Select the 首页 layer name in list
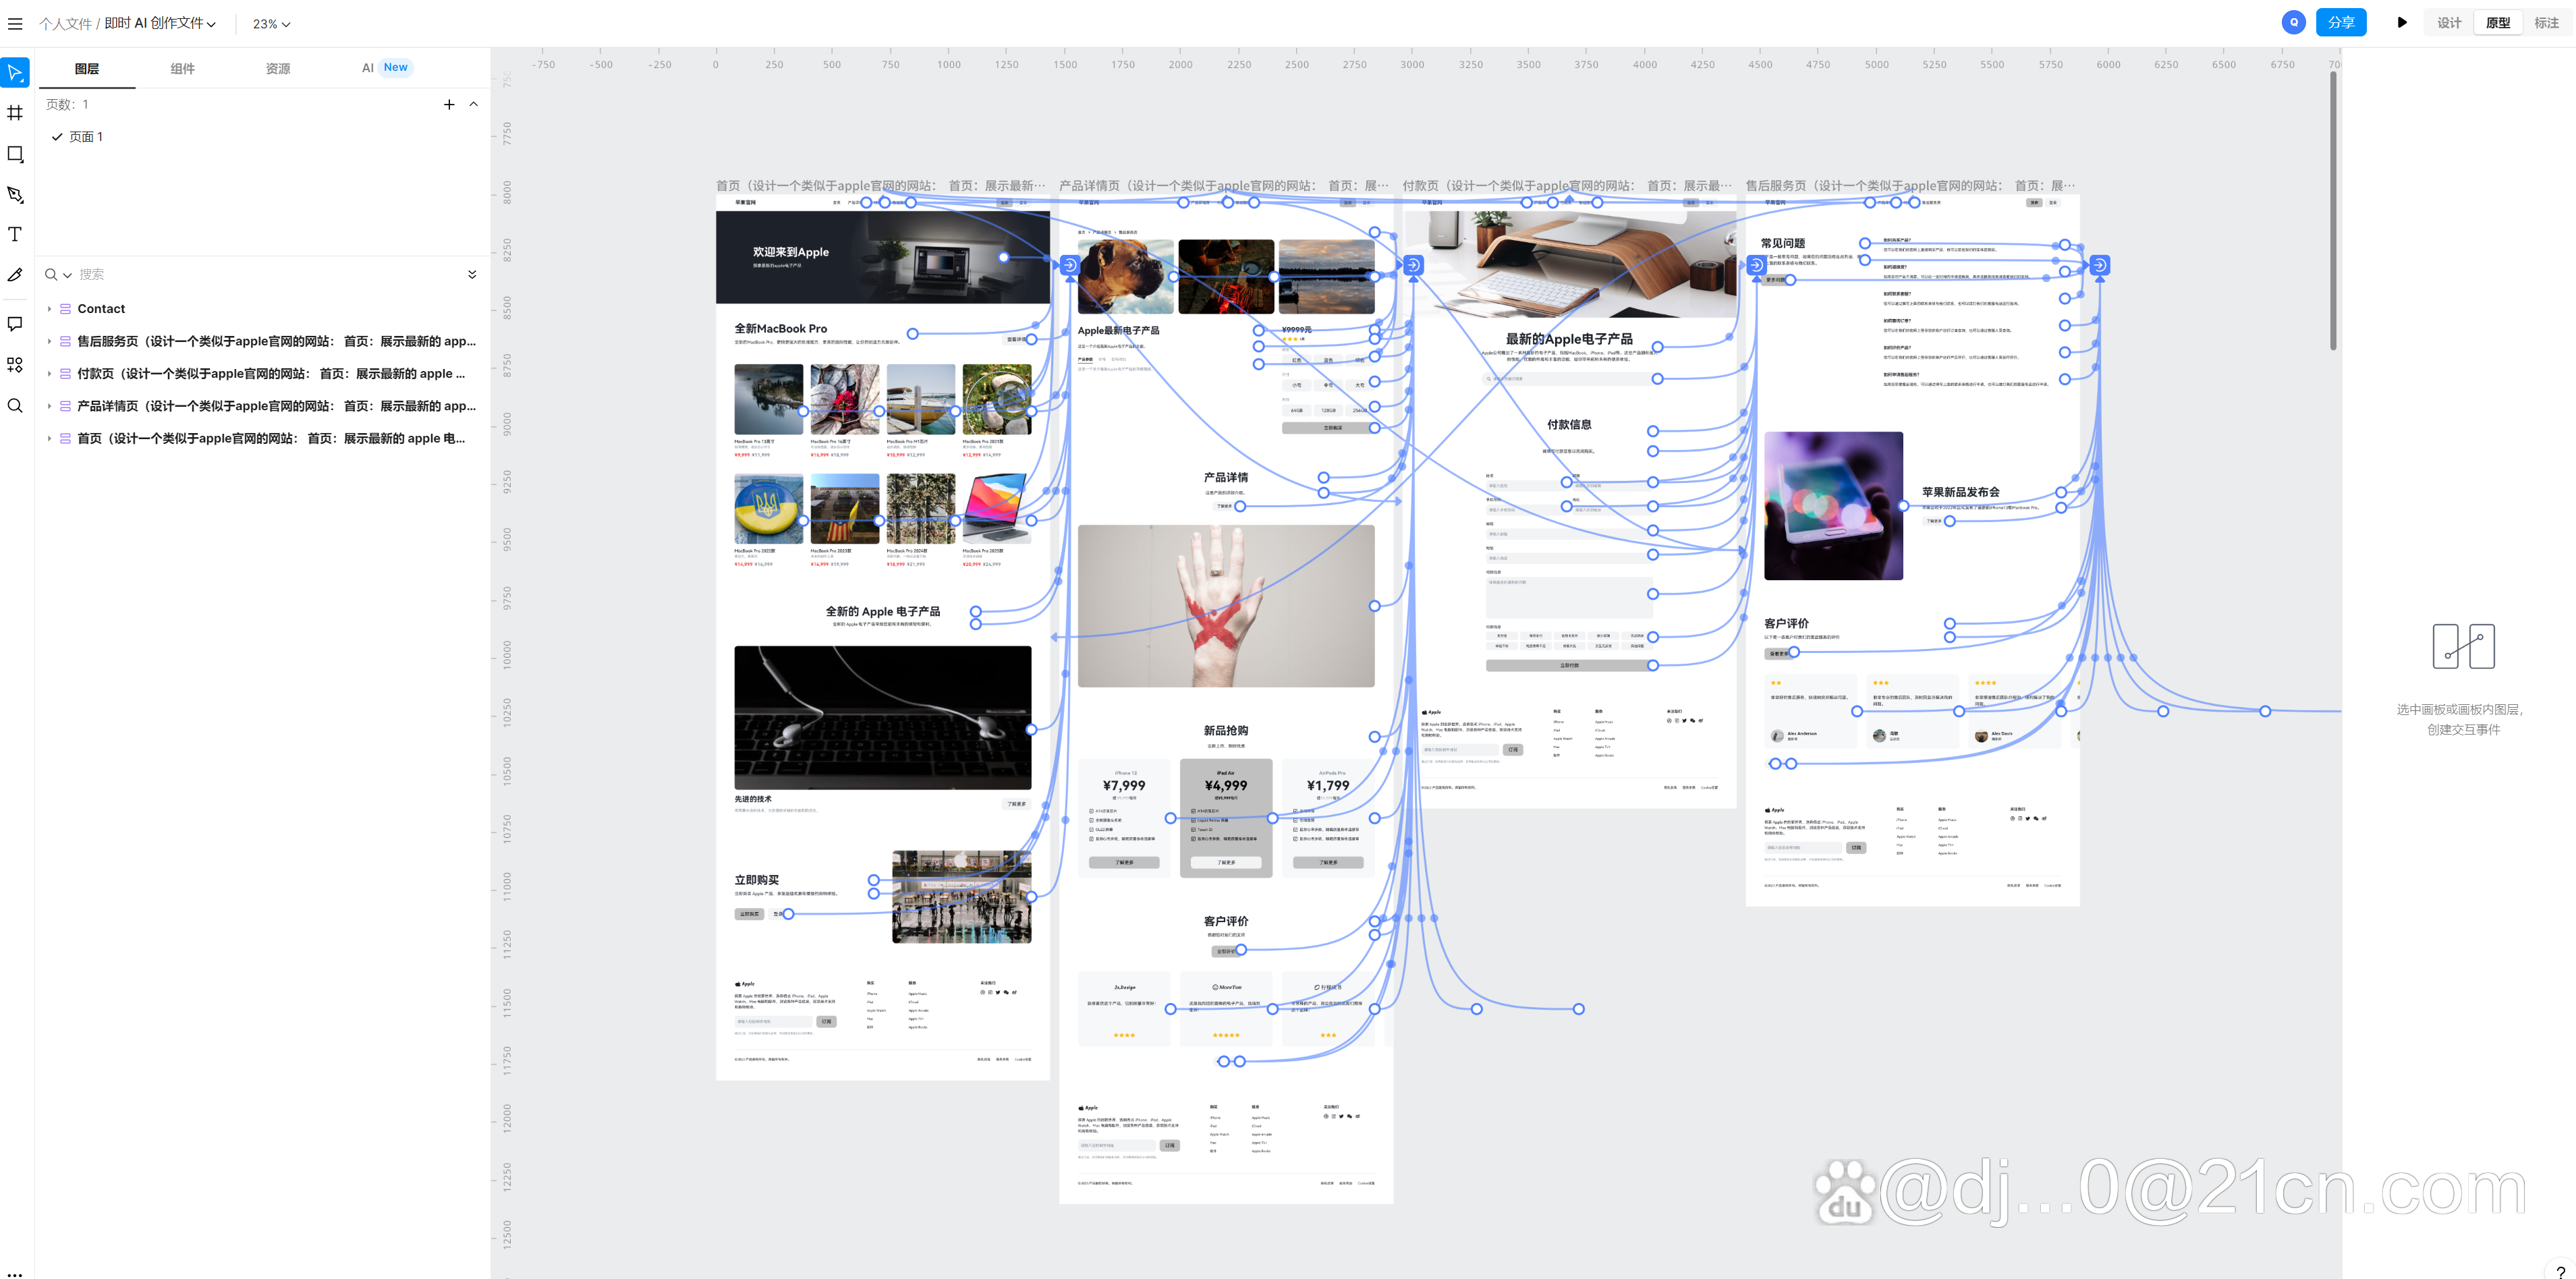Viewport: 2576px width, 1279px height. [x=271, y=438]
